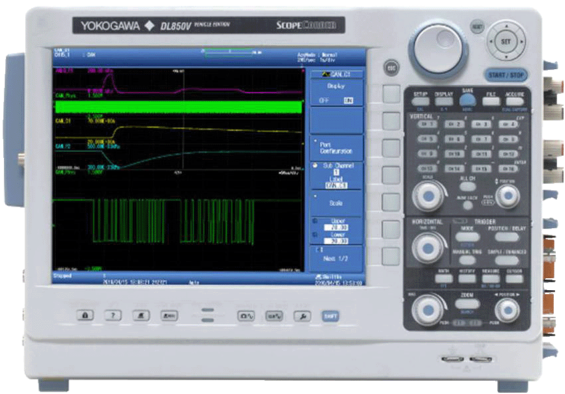Open the MATH function key
Image resolution: width=565 pixels, height=394 pixels.
(443, 279)
